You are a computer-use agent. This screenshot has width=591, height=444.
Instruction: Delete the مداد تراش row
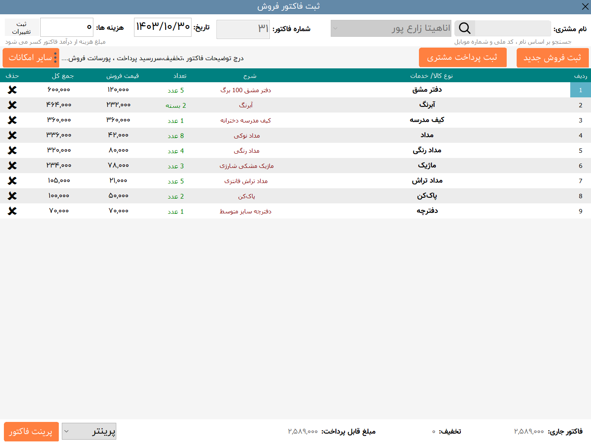12,180
